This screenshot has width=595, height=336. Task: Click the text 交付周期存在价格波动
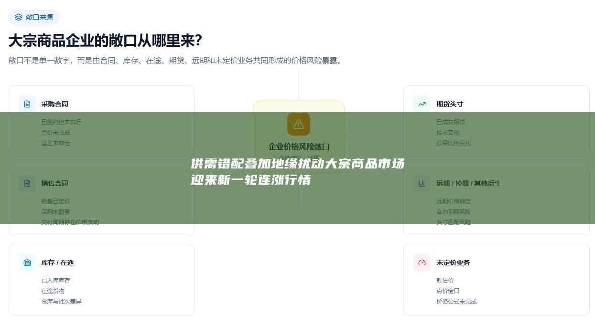point(70,222)
